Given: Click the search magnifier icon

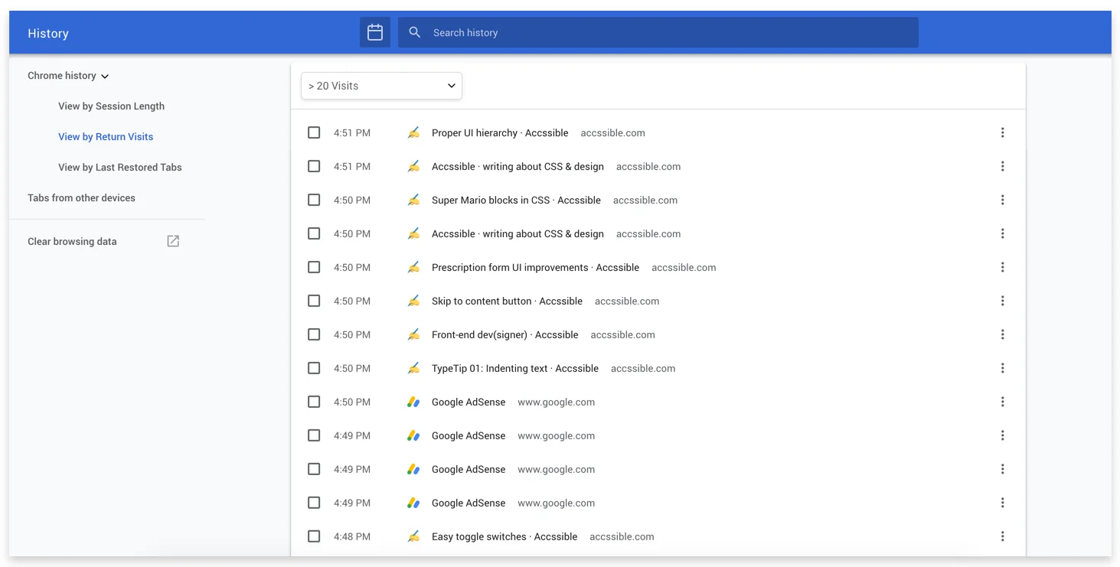Looking at the screenshot, I should click(414, 32).
